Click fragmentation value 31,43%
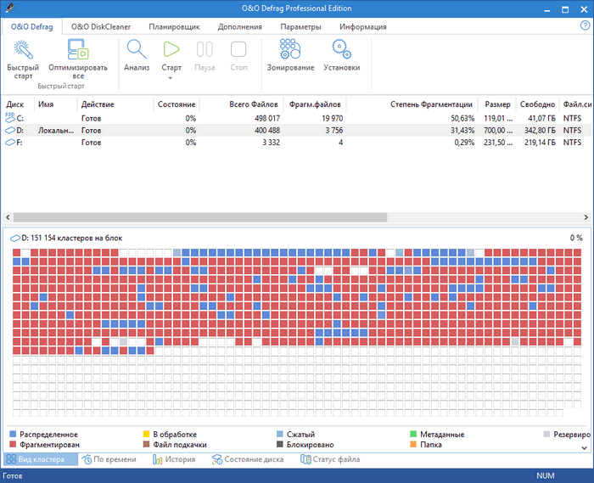The height and width of the screenshot is (483, 594). pyautogui.click(x=462, y=131)
